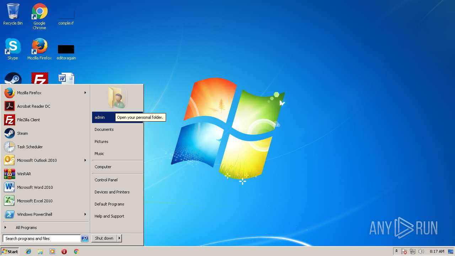Open the Word document on desktop
This screenshot has width=455, height=256.
(x=66, y=78)
